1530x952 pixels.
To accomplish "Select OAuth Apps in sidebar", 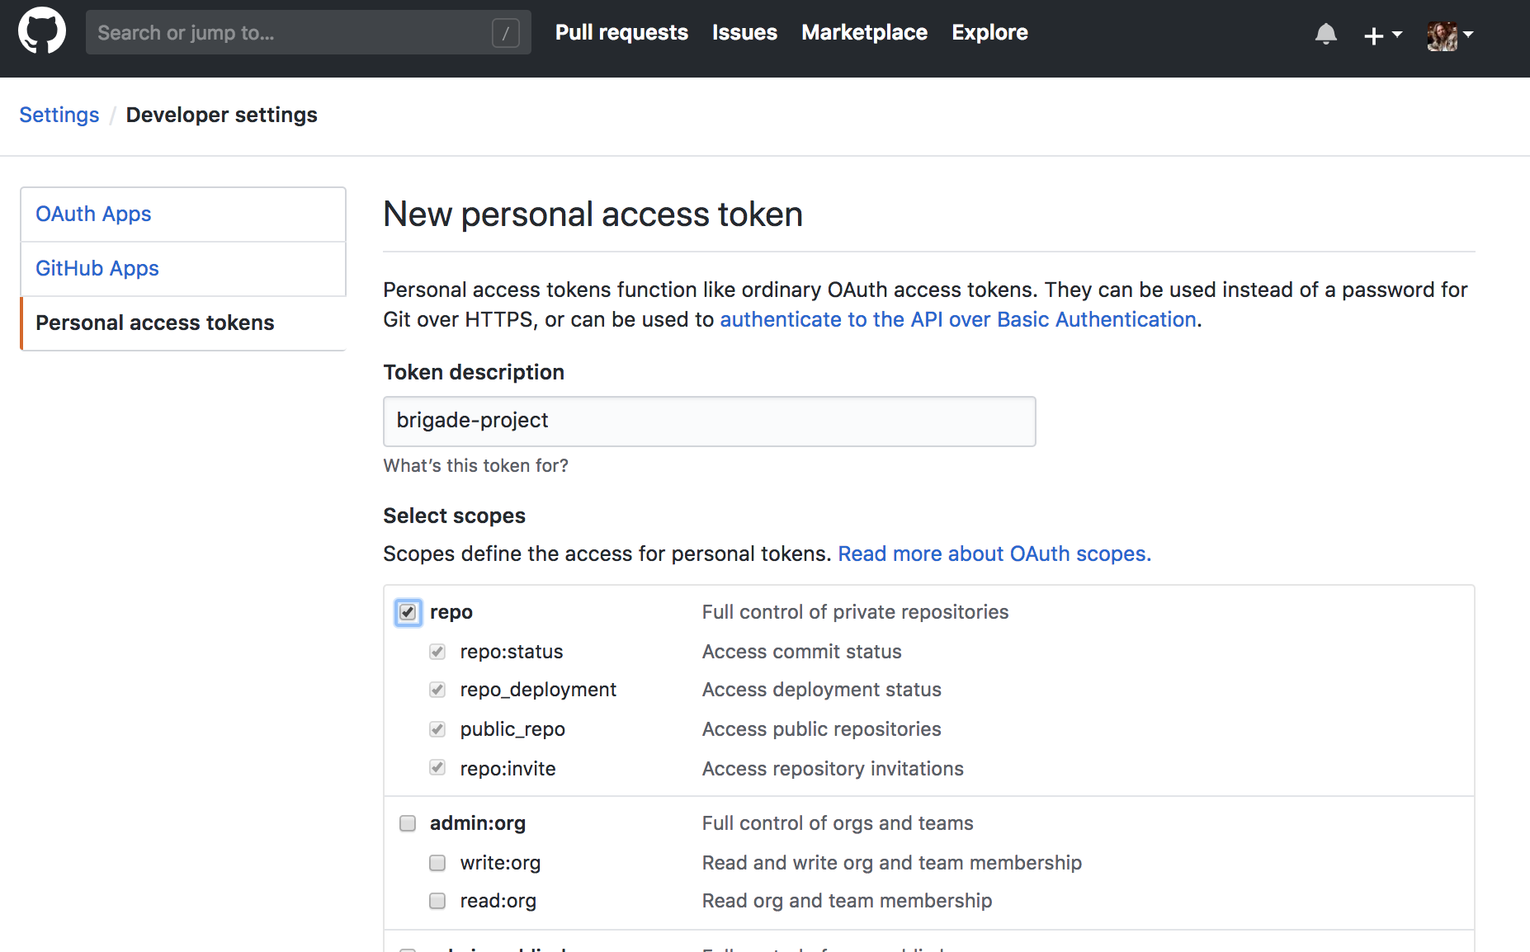I will [x=183, y=214].
